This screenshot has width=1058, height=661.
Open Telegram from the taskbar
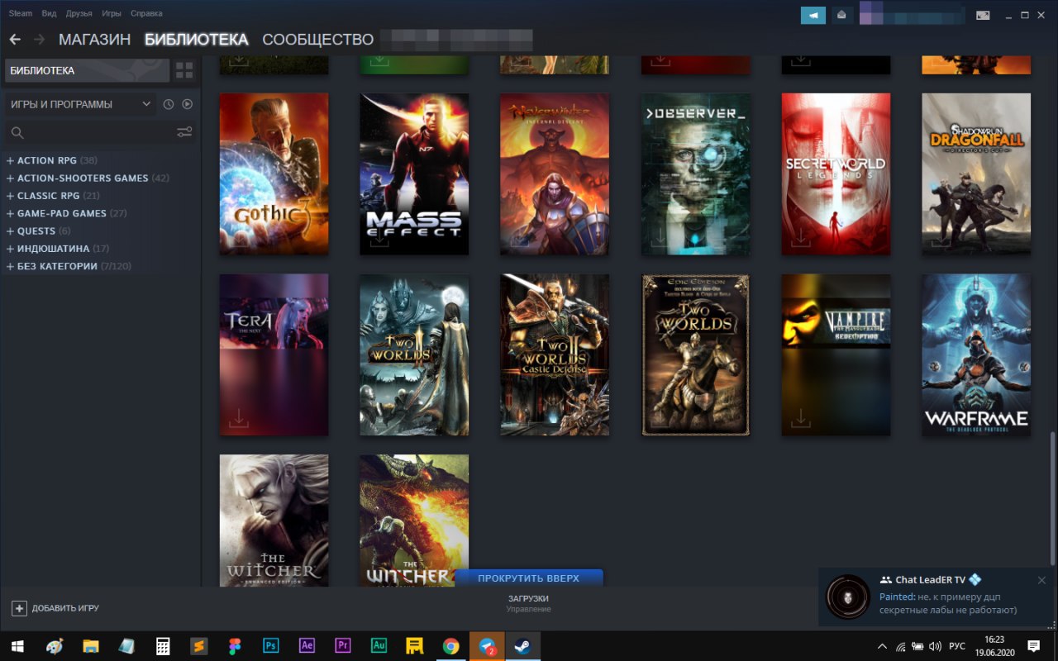pos(487,645)
